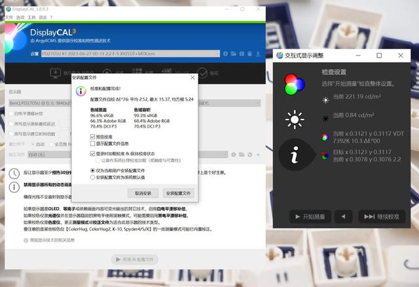
Task: Open the 文件 menu
Action: (9, 18)
